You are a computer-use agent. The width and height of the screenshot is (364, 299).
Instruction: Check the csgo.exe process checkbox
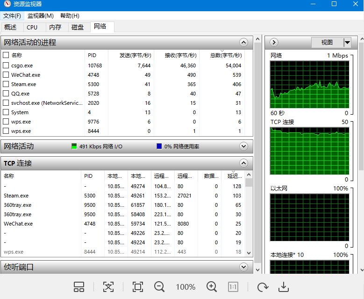click(x=6, y=66)
